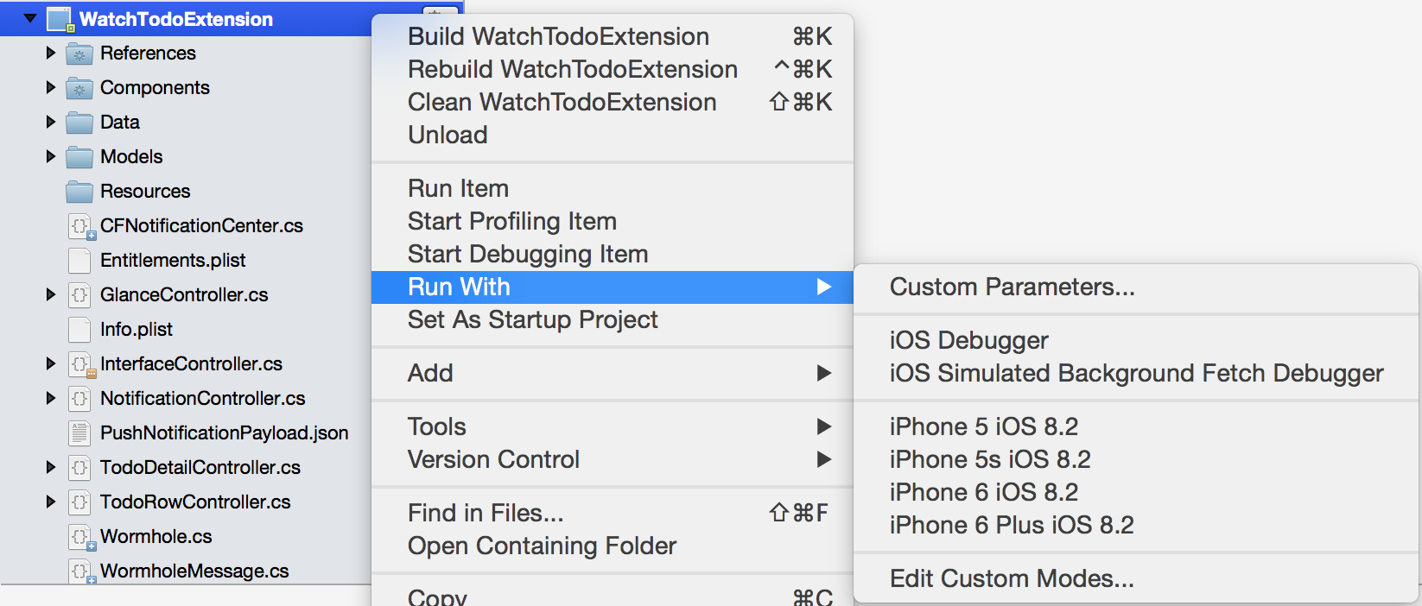The image size is (1422, 606).
Task: Select Info.plist in the project tree
Action: point(136,330)
